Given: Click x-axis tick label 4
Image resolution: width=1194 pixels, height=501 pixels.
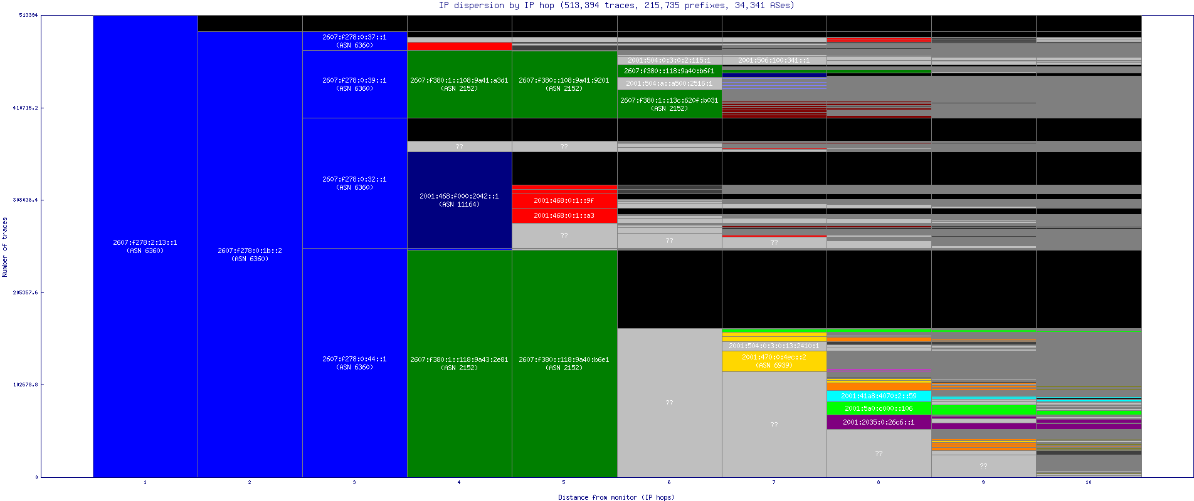Looking at the screenshot, I should (459, 482).
